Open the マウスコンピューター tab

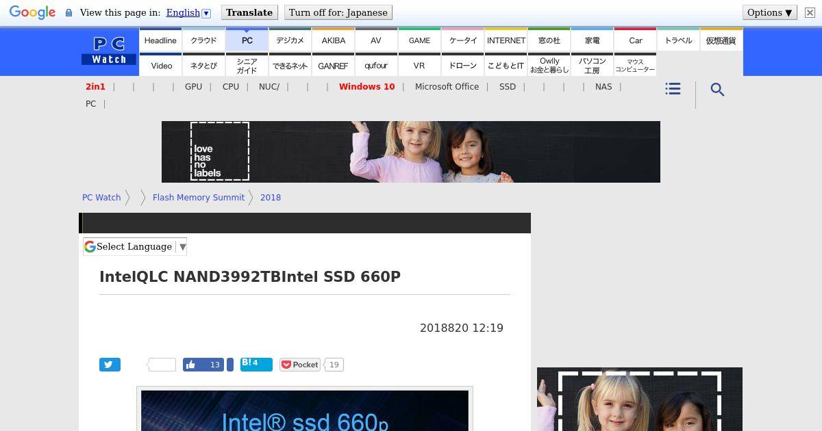[x=635, y=66]
